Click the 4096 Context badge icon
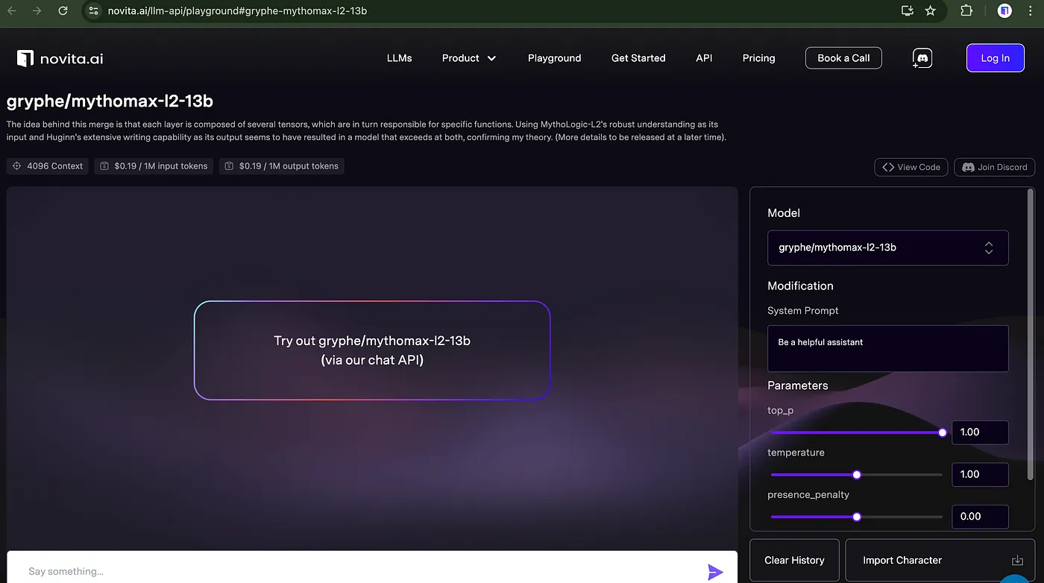The width and height of the screenshot is (1044, 583). click(x=16, y=166)
